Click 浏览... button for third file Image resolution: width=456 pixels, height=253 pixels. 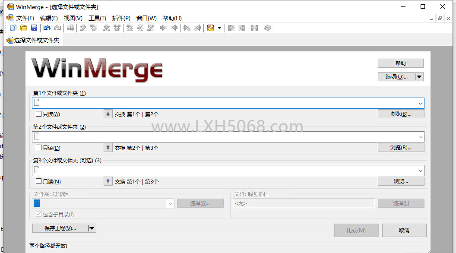(401, 181)
